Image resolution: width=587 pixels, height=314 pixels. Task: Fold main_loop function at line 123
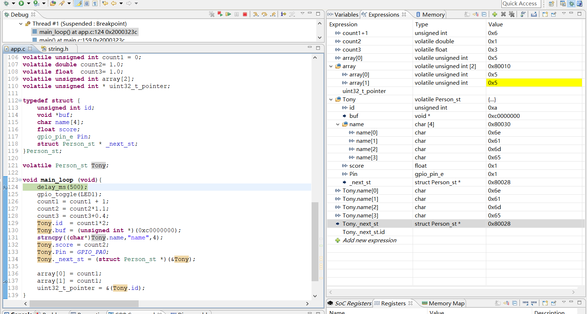pos(20,180)
